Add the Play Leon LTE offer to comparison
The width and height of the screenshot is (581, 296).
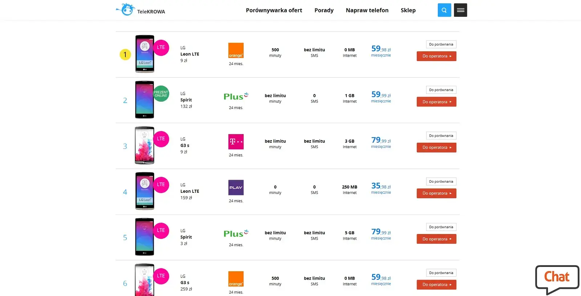click(x=441, y=182)
